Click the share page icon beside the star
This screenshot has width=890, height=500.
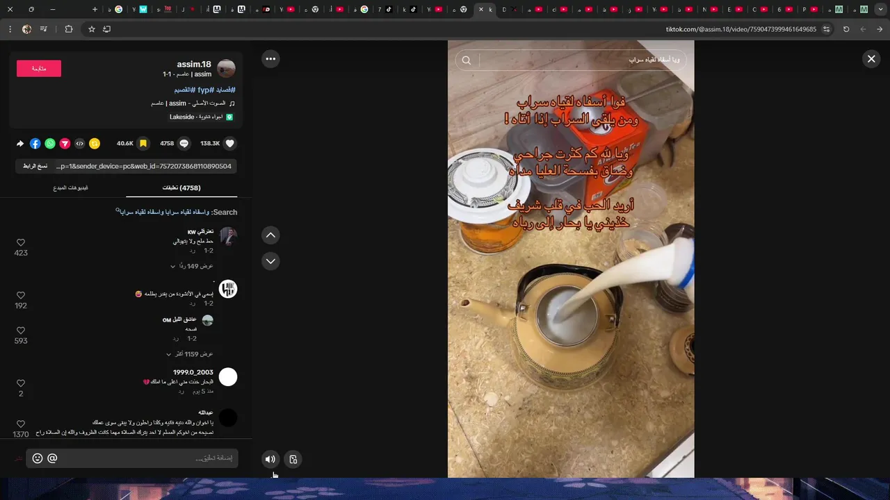[x=106, y=29]
